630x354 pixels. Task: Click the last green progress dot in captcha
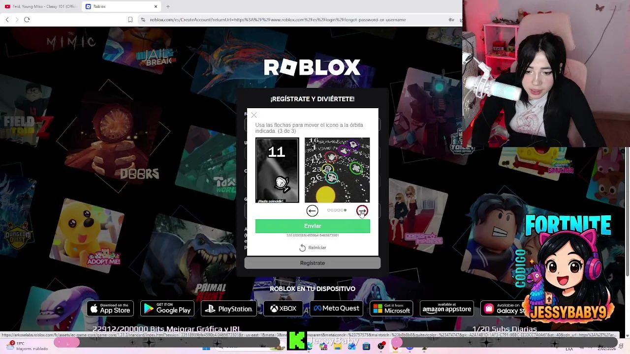(345, 210)
